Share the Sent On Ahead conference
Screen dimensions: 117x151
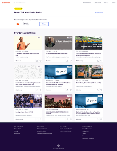click(37, 90)
